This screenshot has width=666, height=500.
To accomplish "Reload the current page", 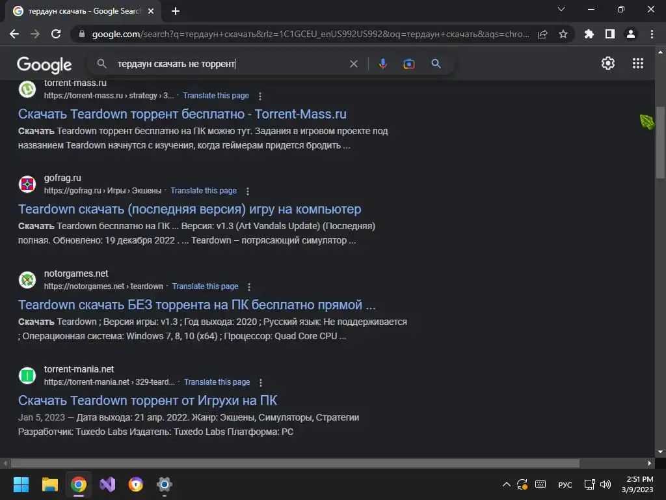I will (56, 34).
